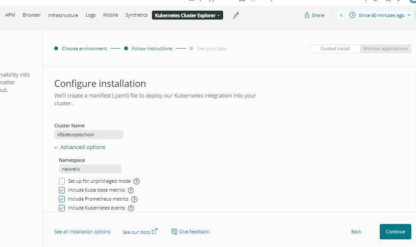Collapse the Advanced options section
This screenshot has height=247, width=416.
(x=80, y=147)
